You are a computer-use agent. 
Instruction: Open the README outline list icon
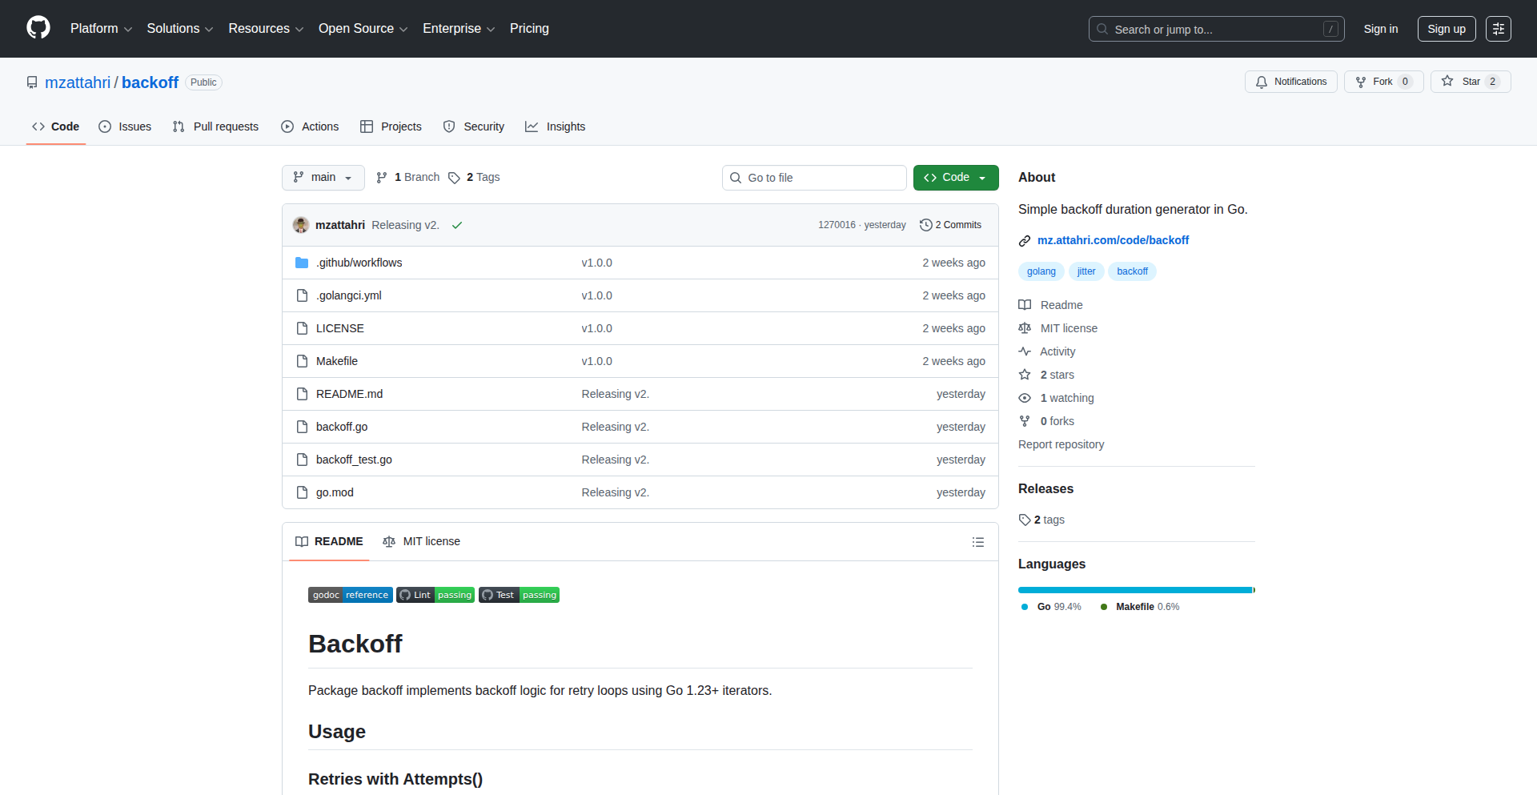point(977,542)
